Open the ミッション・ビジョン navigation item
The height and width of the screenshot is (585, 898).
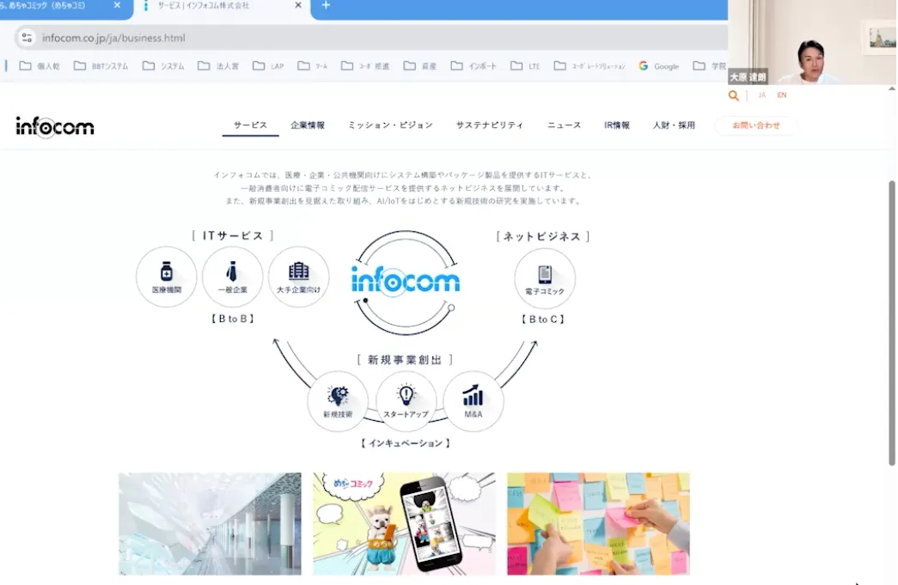pos(391,125)
